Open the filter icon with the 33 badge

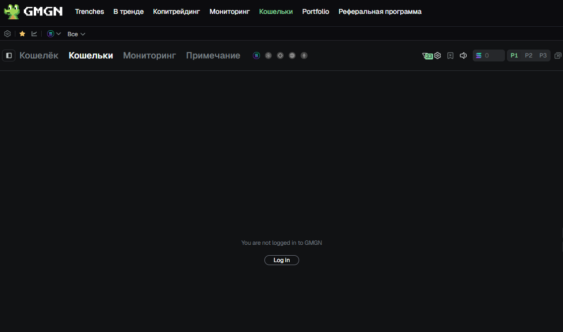[x=427, y=56]
